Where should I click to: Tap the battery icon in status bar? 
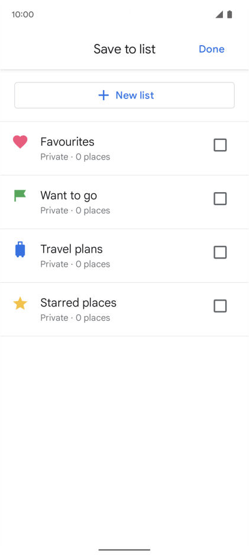tap(229, 14)
